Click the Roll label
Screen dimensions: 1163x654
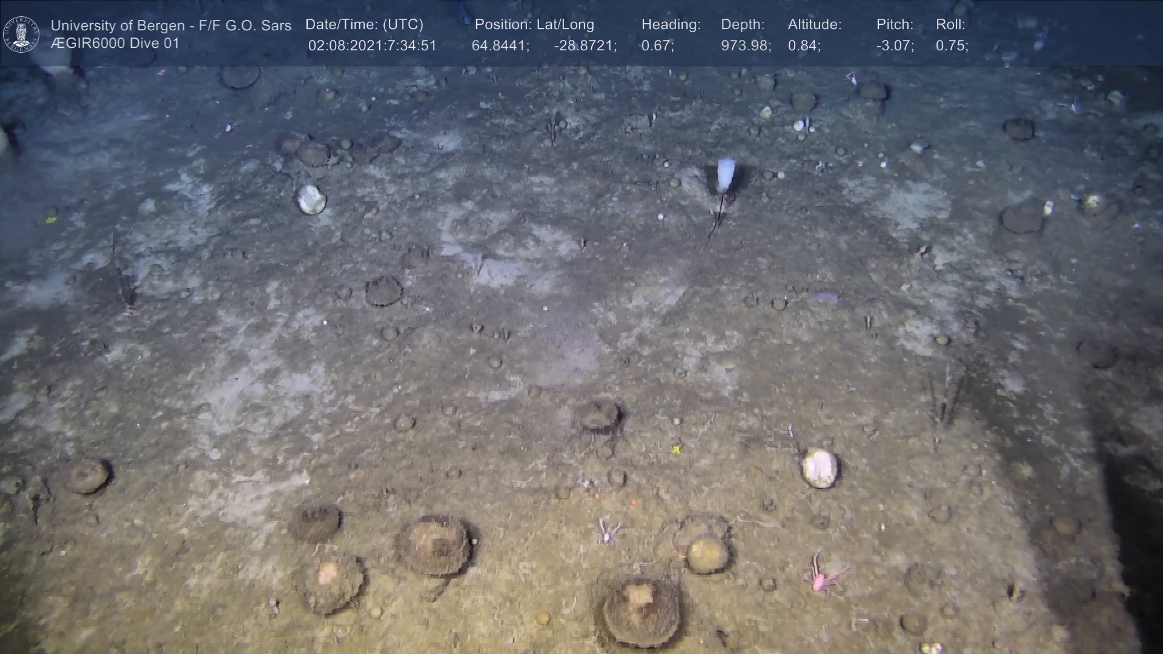point(950,25)
